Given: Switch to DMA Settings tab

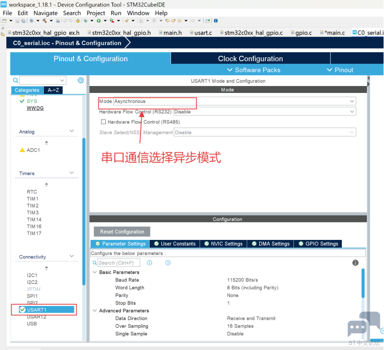Looking at the screenshot, I should coord(270,244).
